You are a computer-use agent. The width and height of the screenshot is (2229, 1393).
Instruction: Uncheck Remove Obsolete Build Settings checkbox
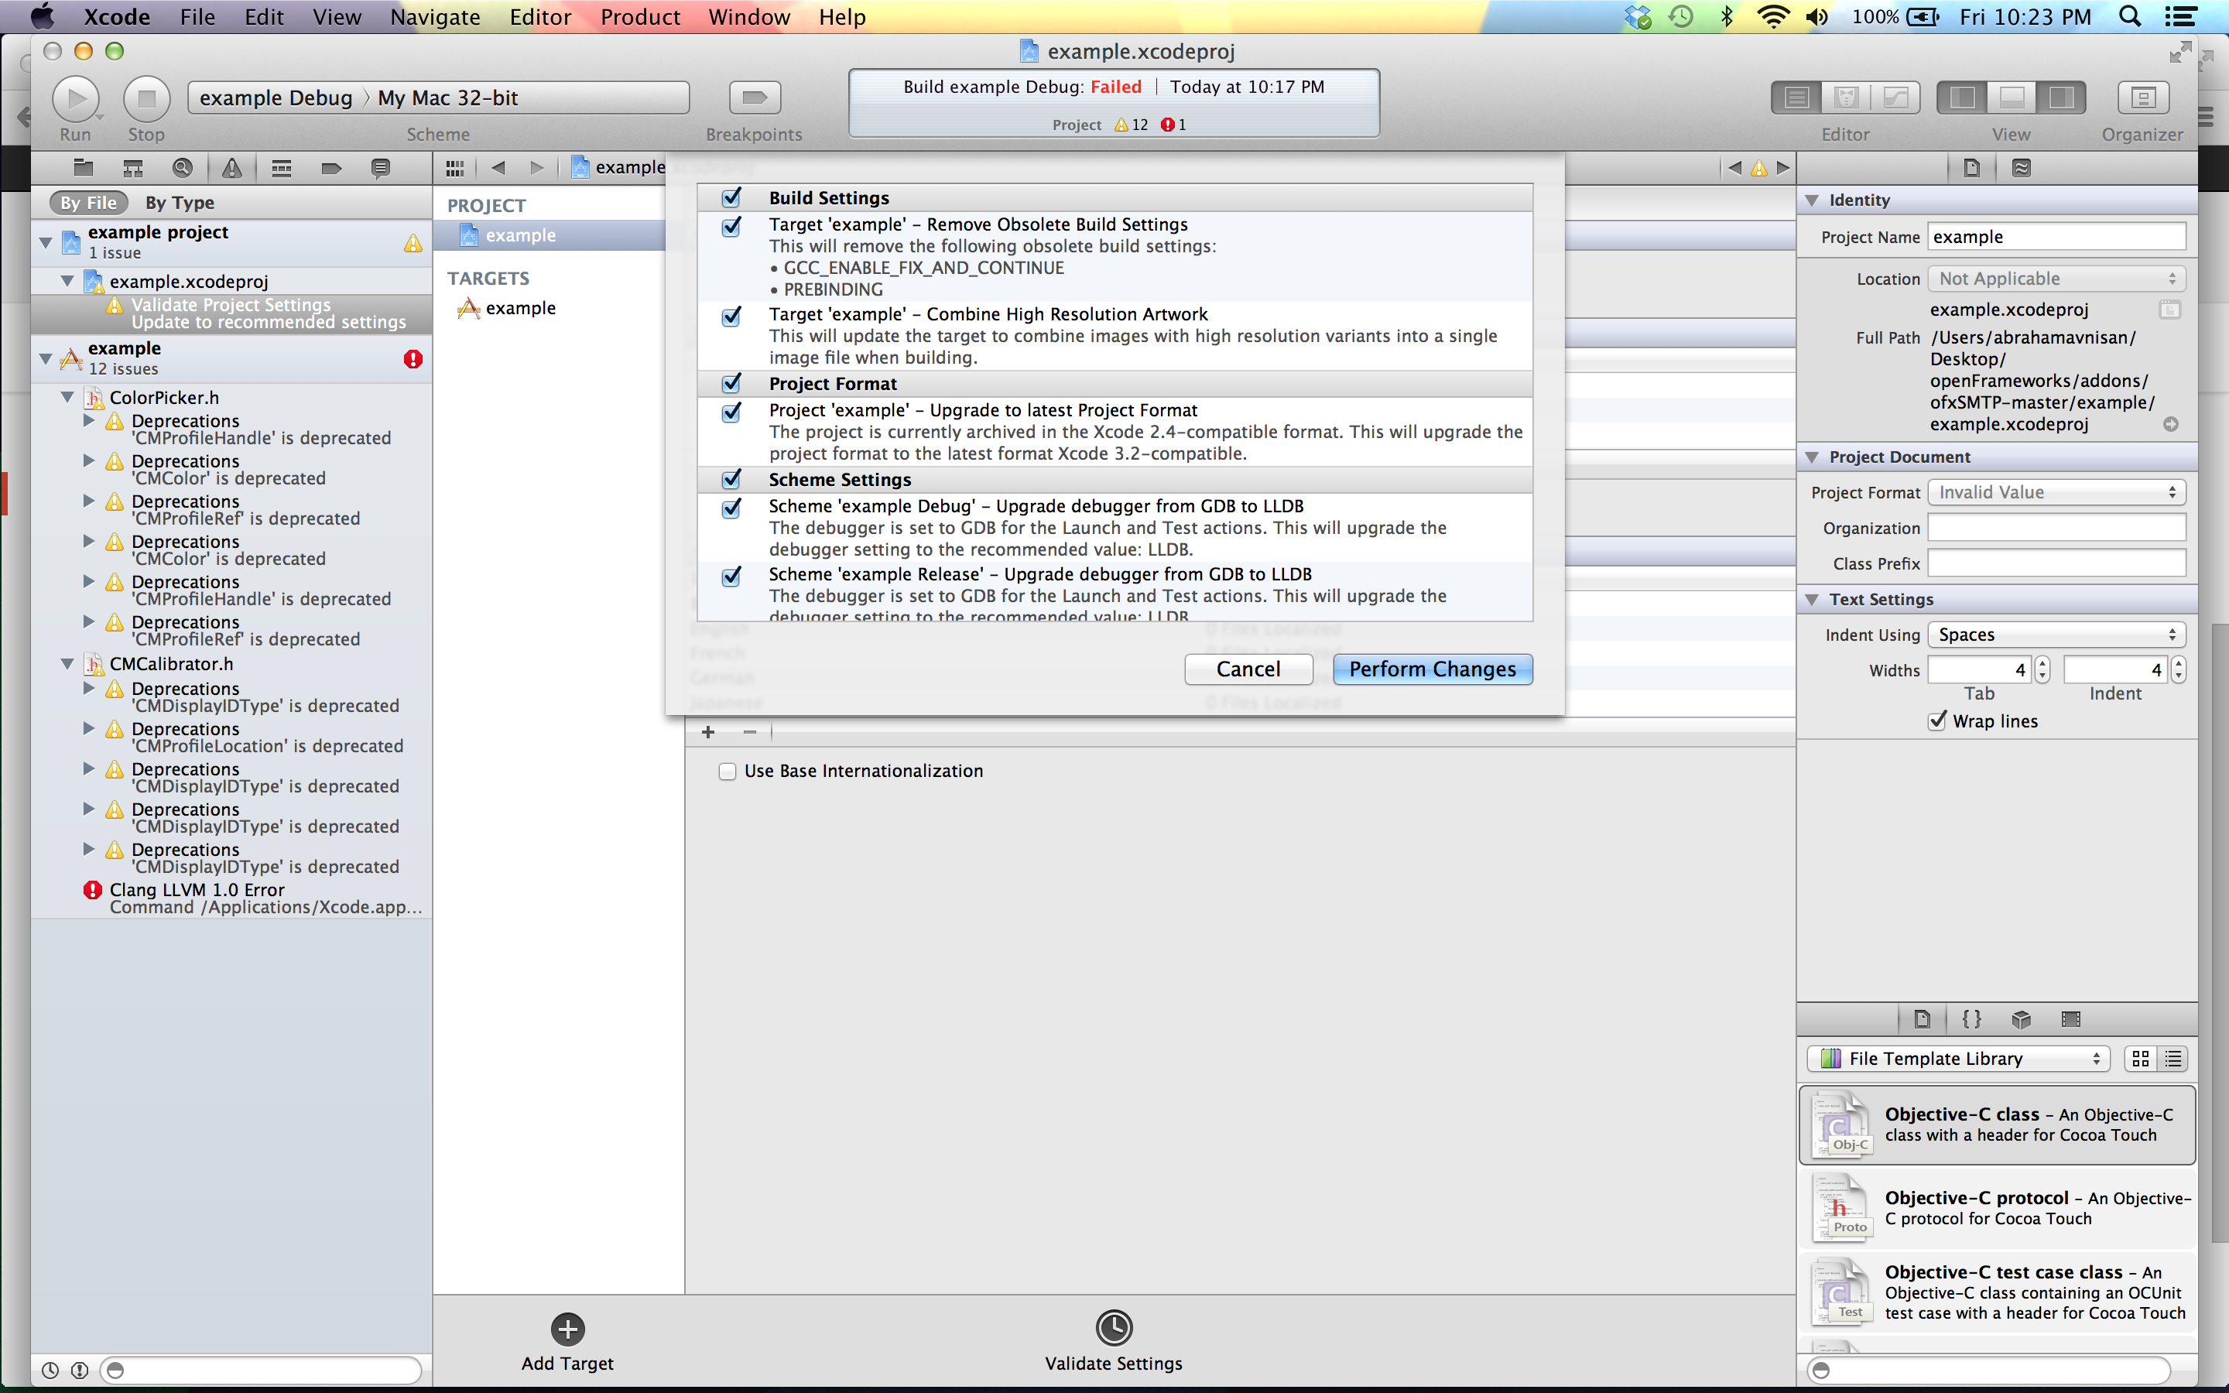click(731, 226)
